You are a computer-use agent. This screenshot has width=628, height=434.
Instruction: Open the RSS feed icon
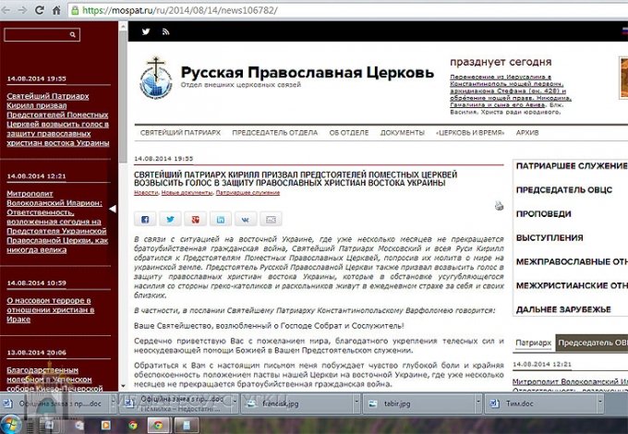coord(166,31)
